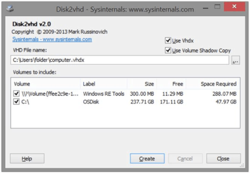Uncheck the Windows RE Tools volume checkbox
Image resolution: width=250 pixels, height=173 pixels.
click(17, 94)
